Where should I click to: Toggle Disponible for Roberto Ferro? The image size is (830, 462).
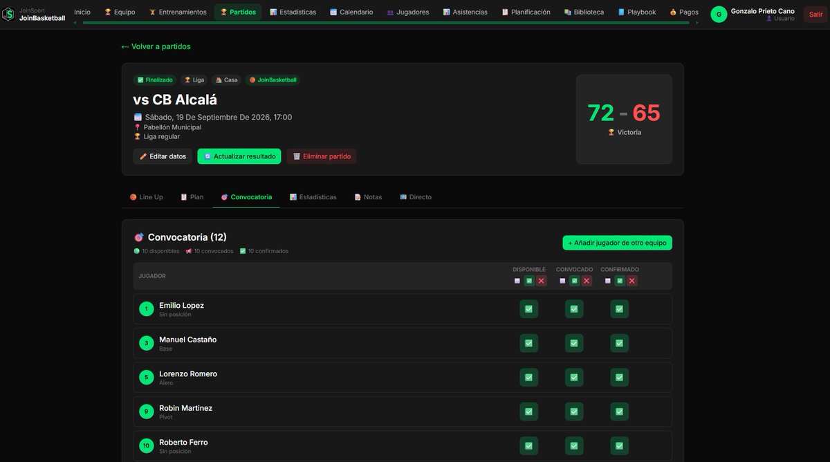click(x=528, y=446)
